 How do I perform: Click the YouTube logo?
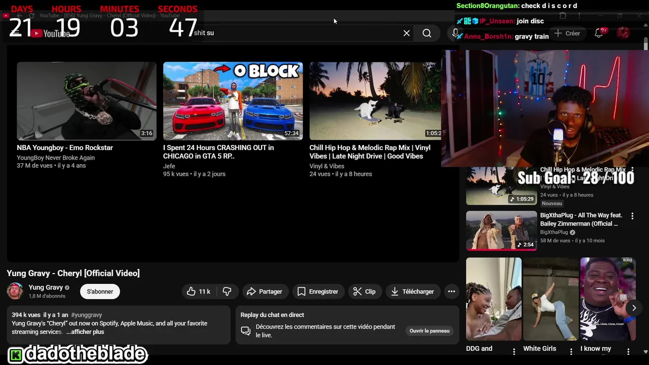(x=50, y=33)
